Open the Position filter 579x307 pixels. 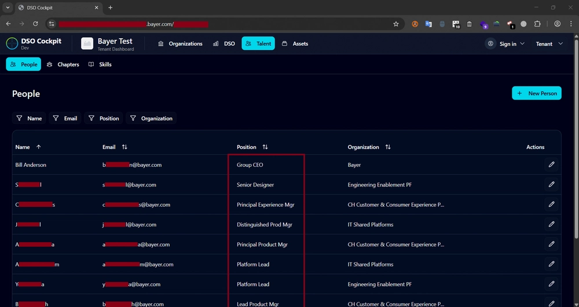tap(104, 118)
